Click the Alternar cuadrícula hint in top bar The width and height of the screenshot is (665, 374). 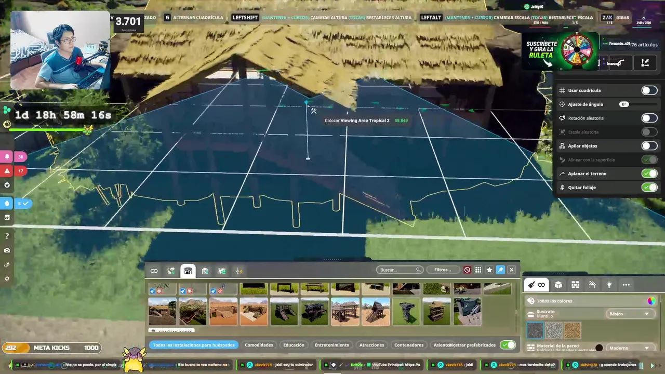point(194,18)
